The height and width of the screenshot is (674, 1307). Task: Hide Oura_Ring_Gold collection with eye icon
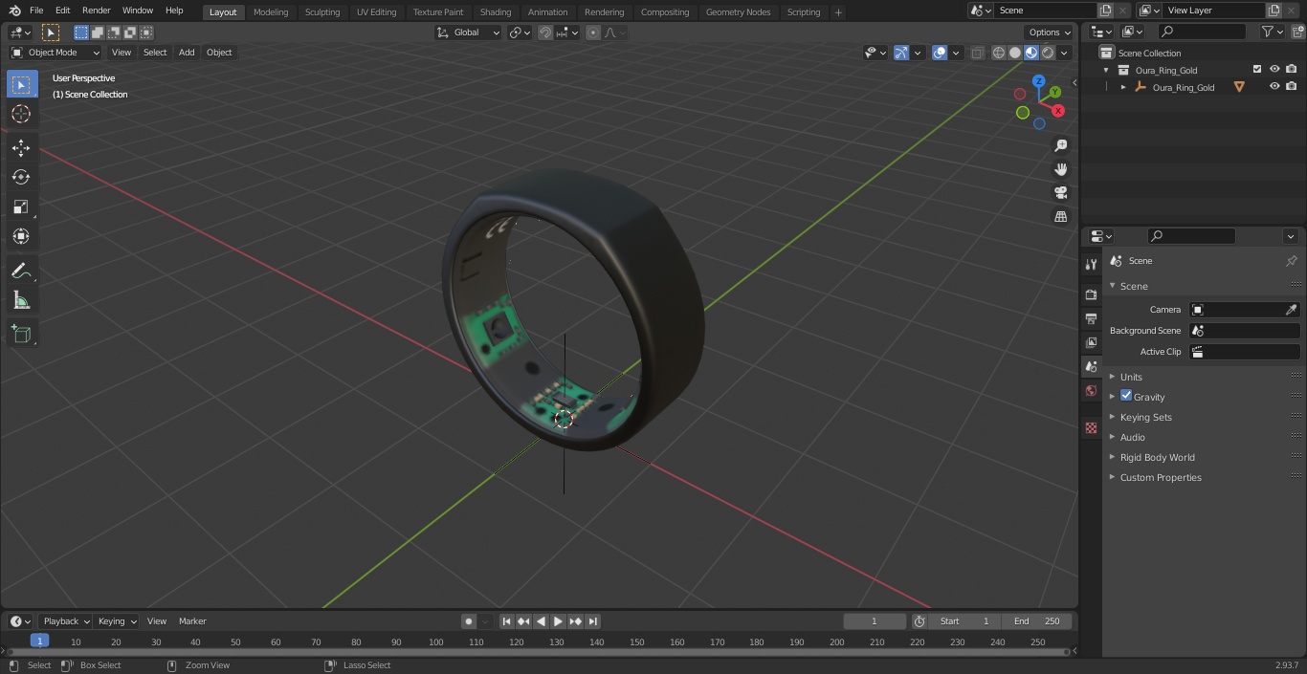(1274, 70)
